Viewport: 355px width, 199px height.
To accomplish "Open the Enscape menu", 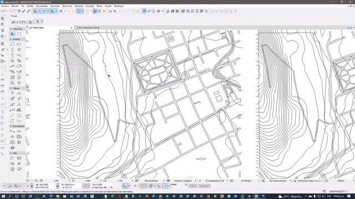I will (x=90, y=6).
